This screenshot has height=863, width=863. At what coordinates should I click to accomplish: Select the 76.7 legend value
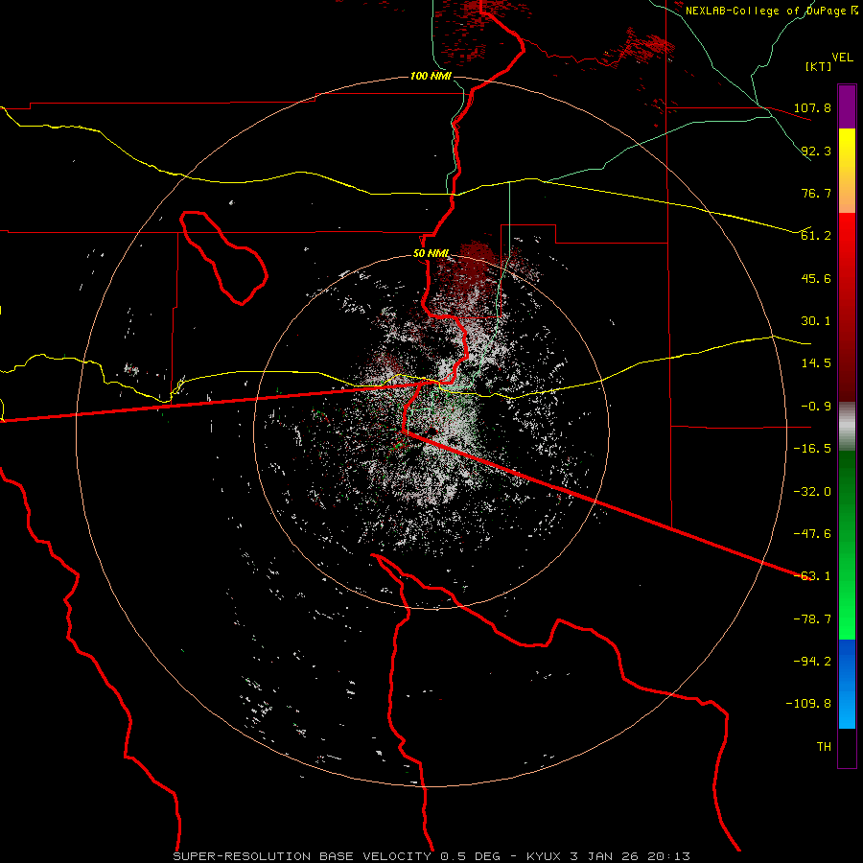tap(816, 193)
